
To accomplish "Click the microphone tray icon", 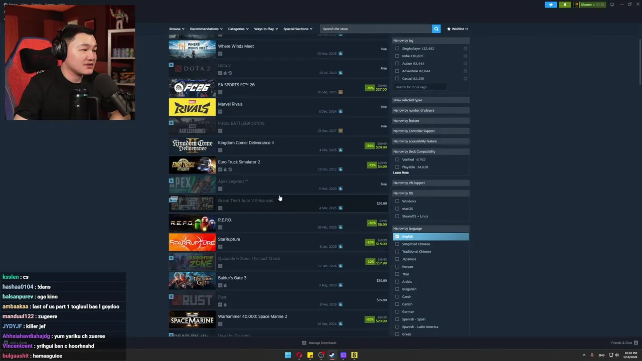I will coord(592,355).
